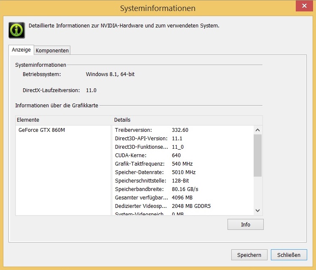Image resolution: width=316 pixels, height=270 pixels.
Task: Click the details list scroll up arrow
Action: tap(258, 130)
